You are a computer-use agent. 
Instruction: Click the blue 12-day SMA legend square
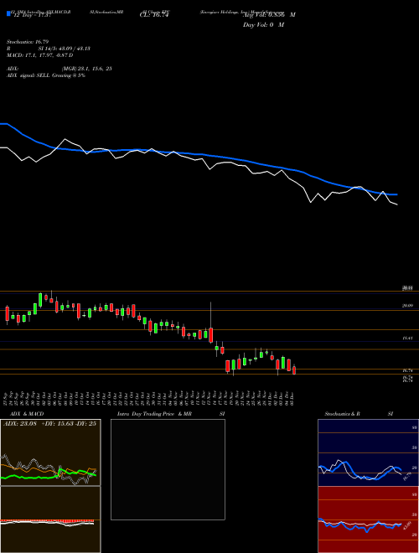tap(8, 13)
